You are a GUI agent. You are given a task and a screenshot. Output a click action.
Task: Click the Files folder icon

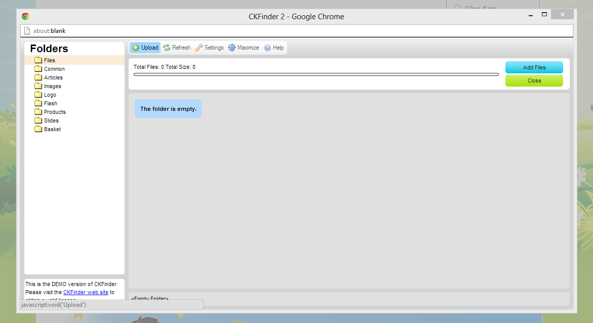tap(38, 60)
